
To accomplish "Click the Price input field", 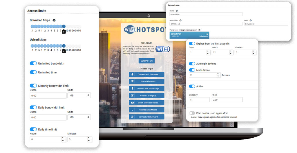I will tap(227, 100).
